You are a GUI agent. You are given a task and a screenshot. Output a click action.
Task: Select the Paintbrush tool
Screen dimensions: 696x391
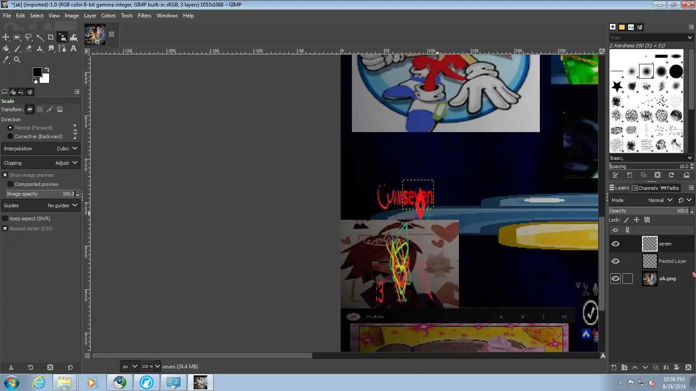(17, 49)
